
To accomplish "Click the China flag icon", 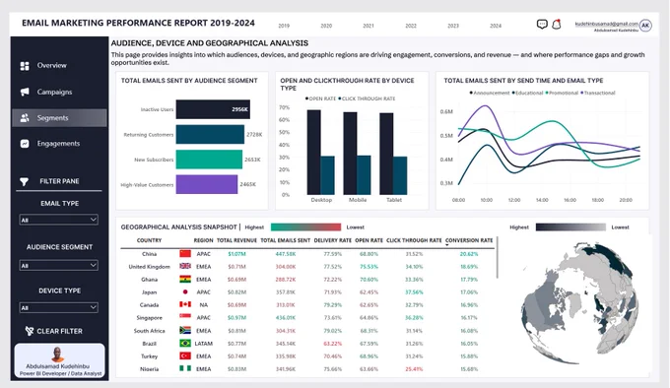I will (185, 253).
